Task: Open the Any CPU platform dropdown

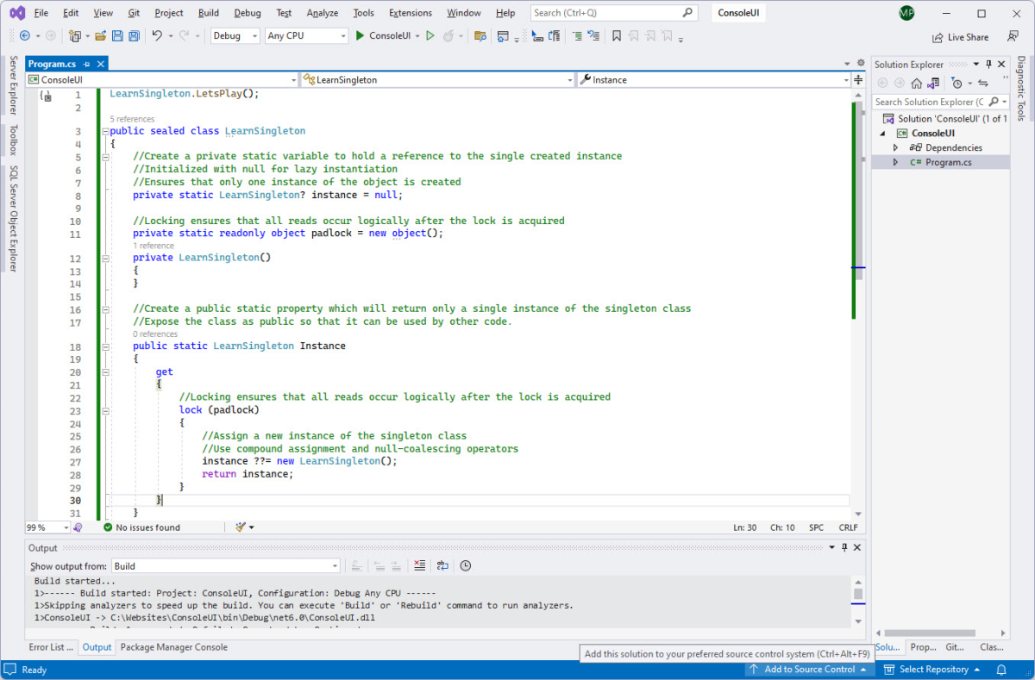Action: pyautogui.click(x=306, y=36)
